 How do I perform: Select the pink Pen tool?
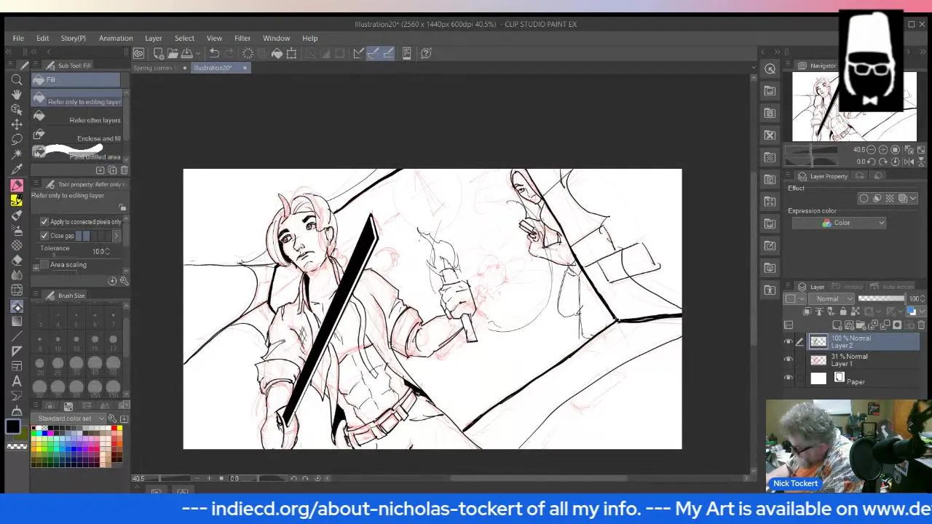pos(17,186)
